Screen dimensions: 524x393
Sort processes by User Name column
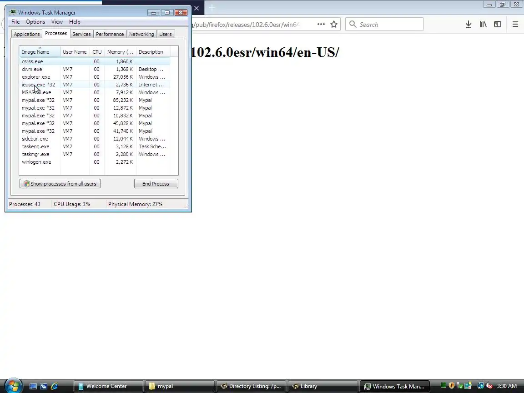75,52
